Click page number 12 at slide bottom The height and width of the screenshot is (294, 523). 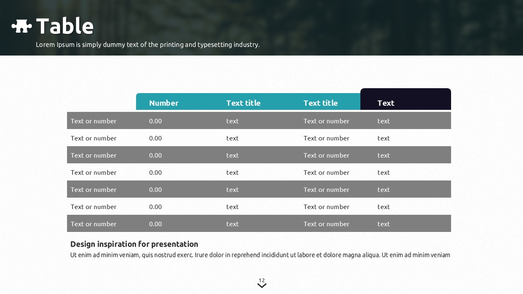point(261,280)
